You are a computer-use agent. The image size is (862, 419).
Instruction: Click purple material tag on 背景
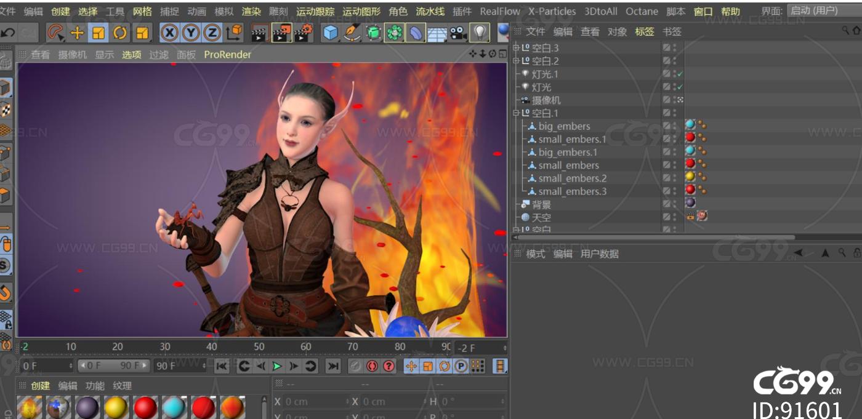coord(690,202)
